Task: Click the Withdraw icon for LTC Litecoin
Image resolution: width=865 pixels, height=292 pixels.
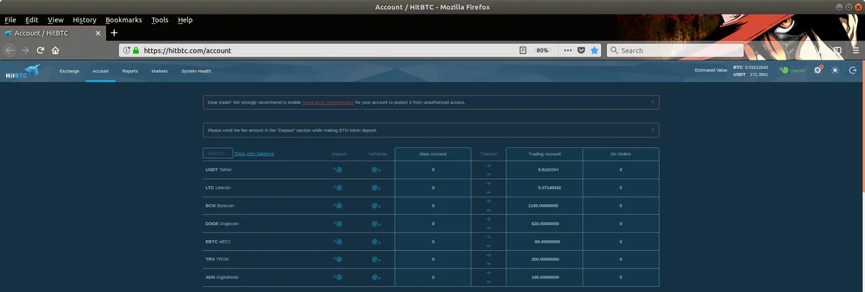Action: click(376, 188)
